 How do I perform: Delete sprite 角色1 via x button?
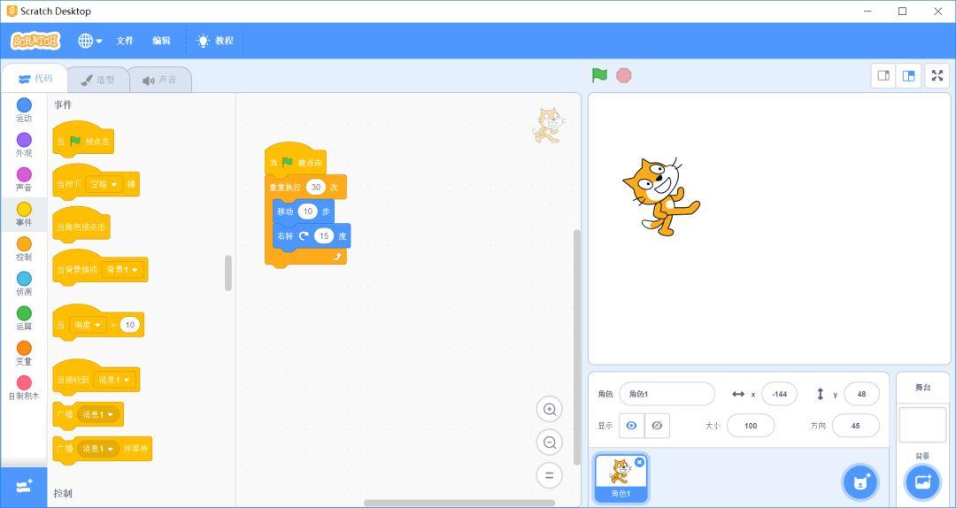pyautogui.click(x=639, y=462)
